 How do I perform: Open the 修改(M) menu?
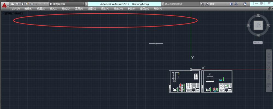tap(118, 8)
